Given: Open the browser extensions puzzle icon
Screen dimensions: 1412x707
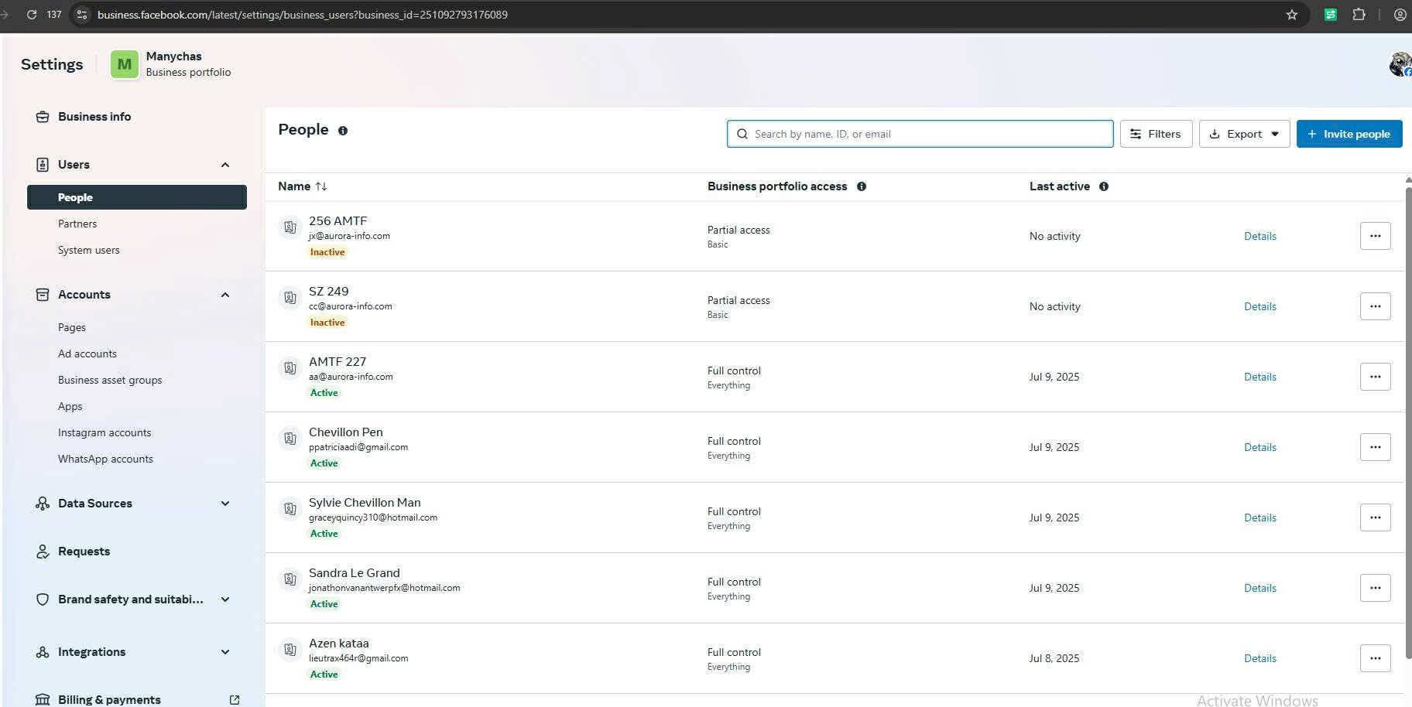Looking at the screenshot, I should point(1359,15).
